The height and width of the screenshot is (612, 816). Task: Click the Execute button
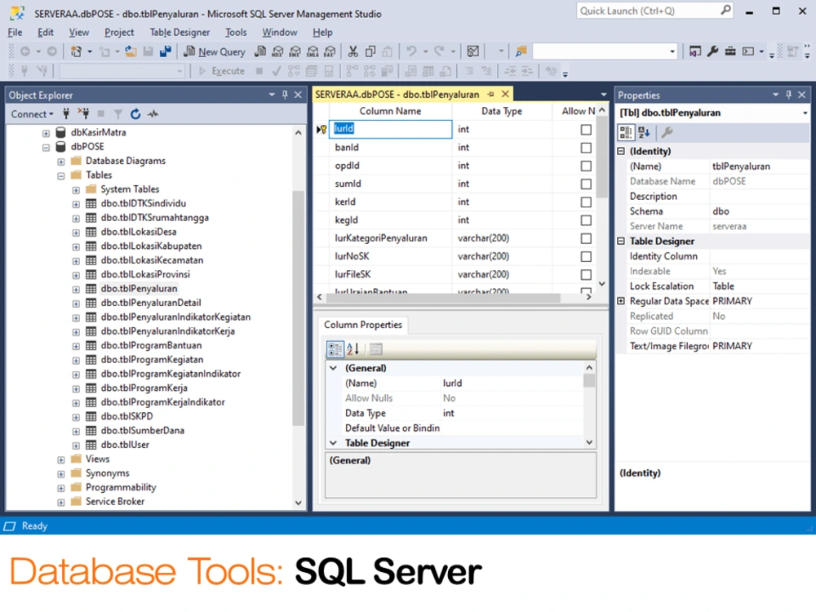tap(222, 71)
